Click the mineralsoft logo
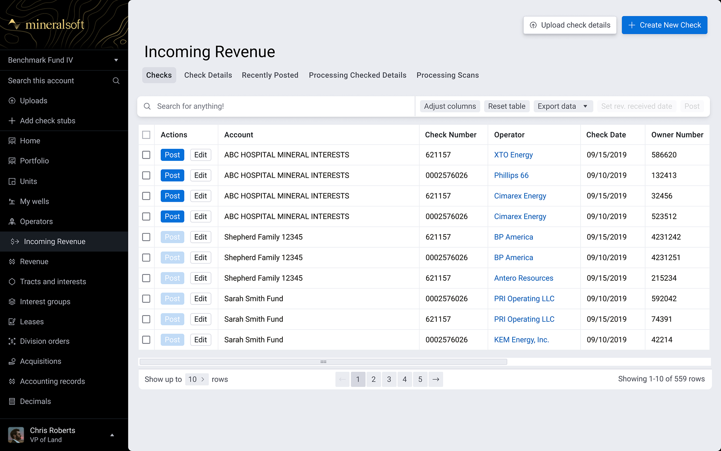Viewport: 721px width, 451px height. 46,24
